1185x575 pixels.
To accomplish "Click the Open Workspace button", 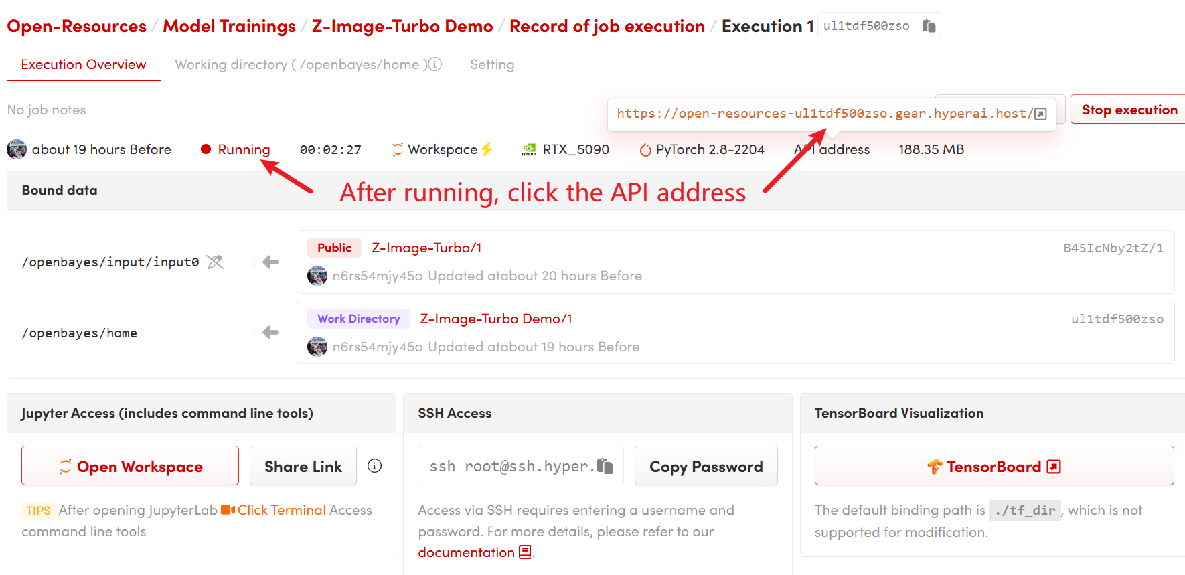I will pyautogui.click(x=130, y=466).
